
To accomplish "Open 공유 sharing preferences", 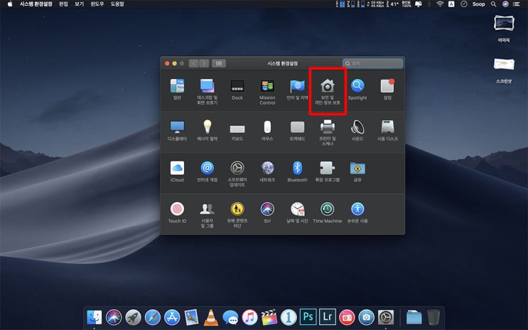I will pos(357,171).
